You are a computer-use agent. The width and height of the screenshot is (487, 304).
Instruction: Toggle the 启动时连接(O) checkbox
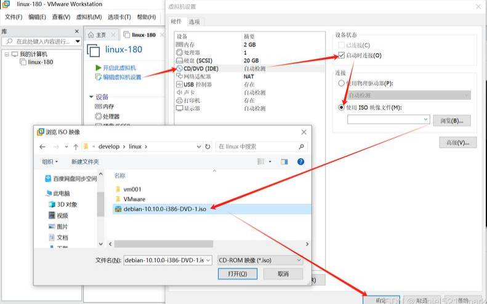tap(341, 55)
